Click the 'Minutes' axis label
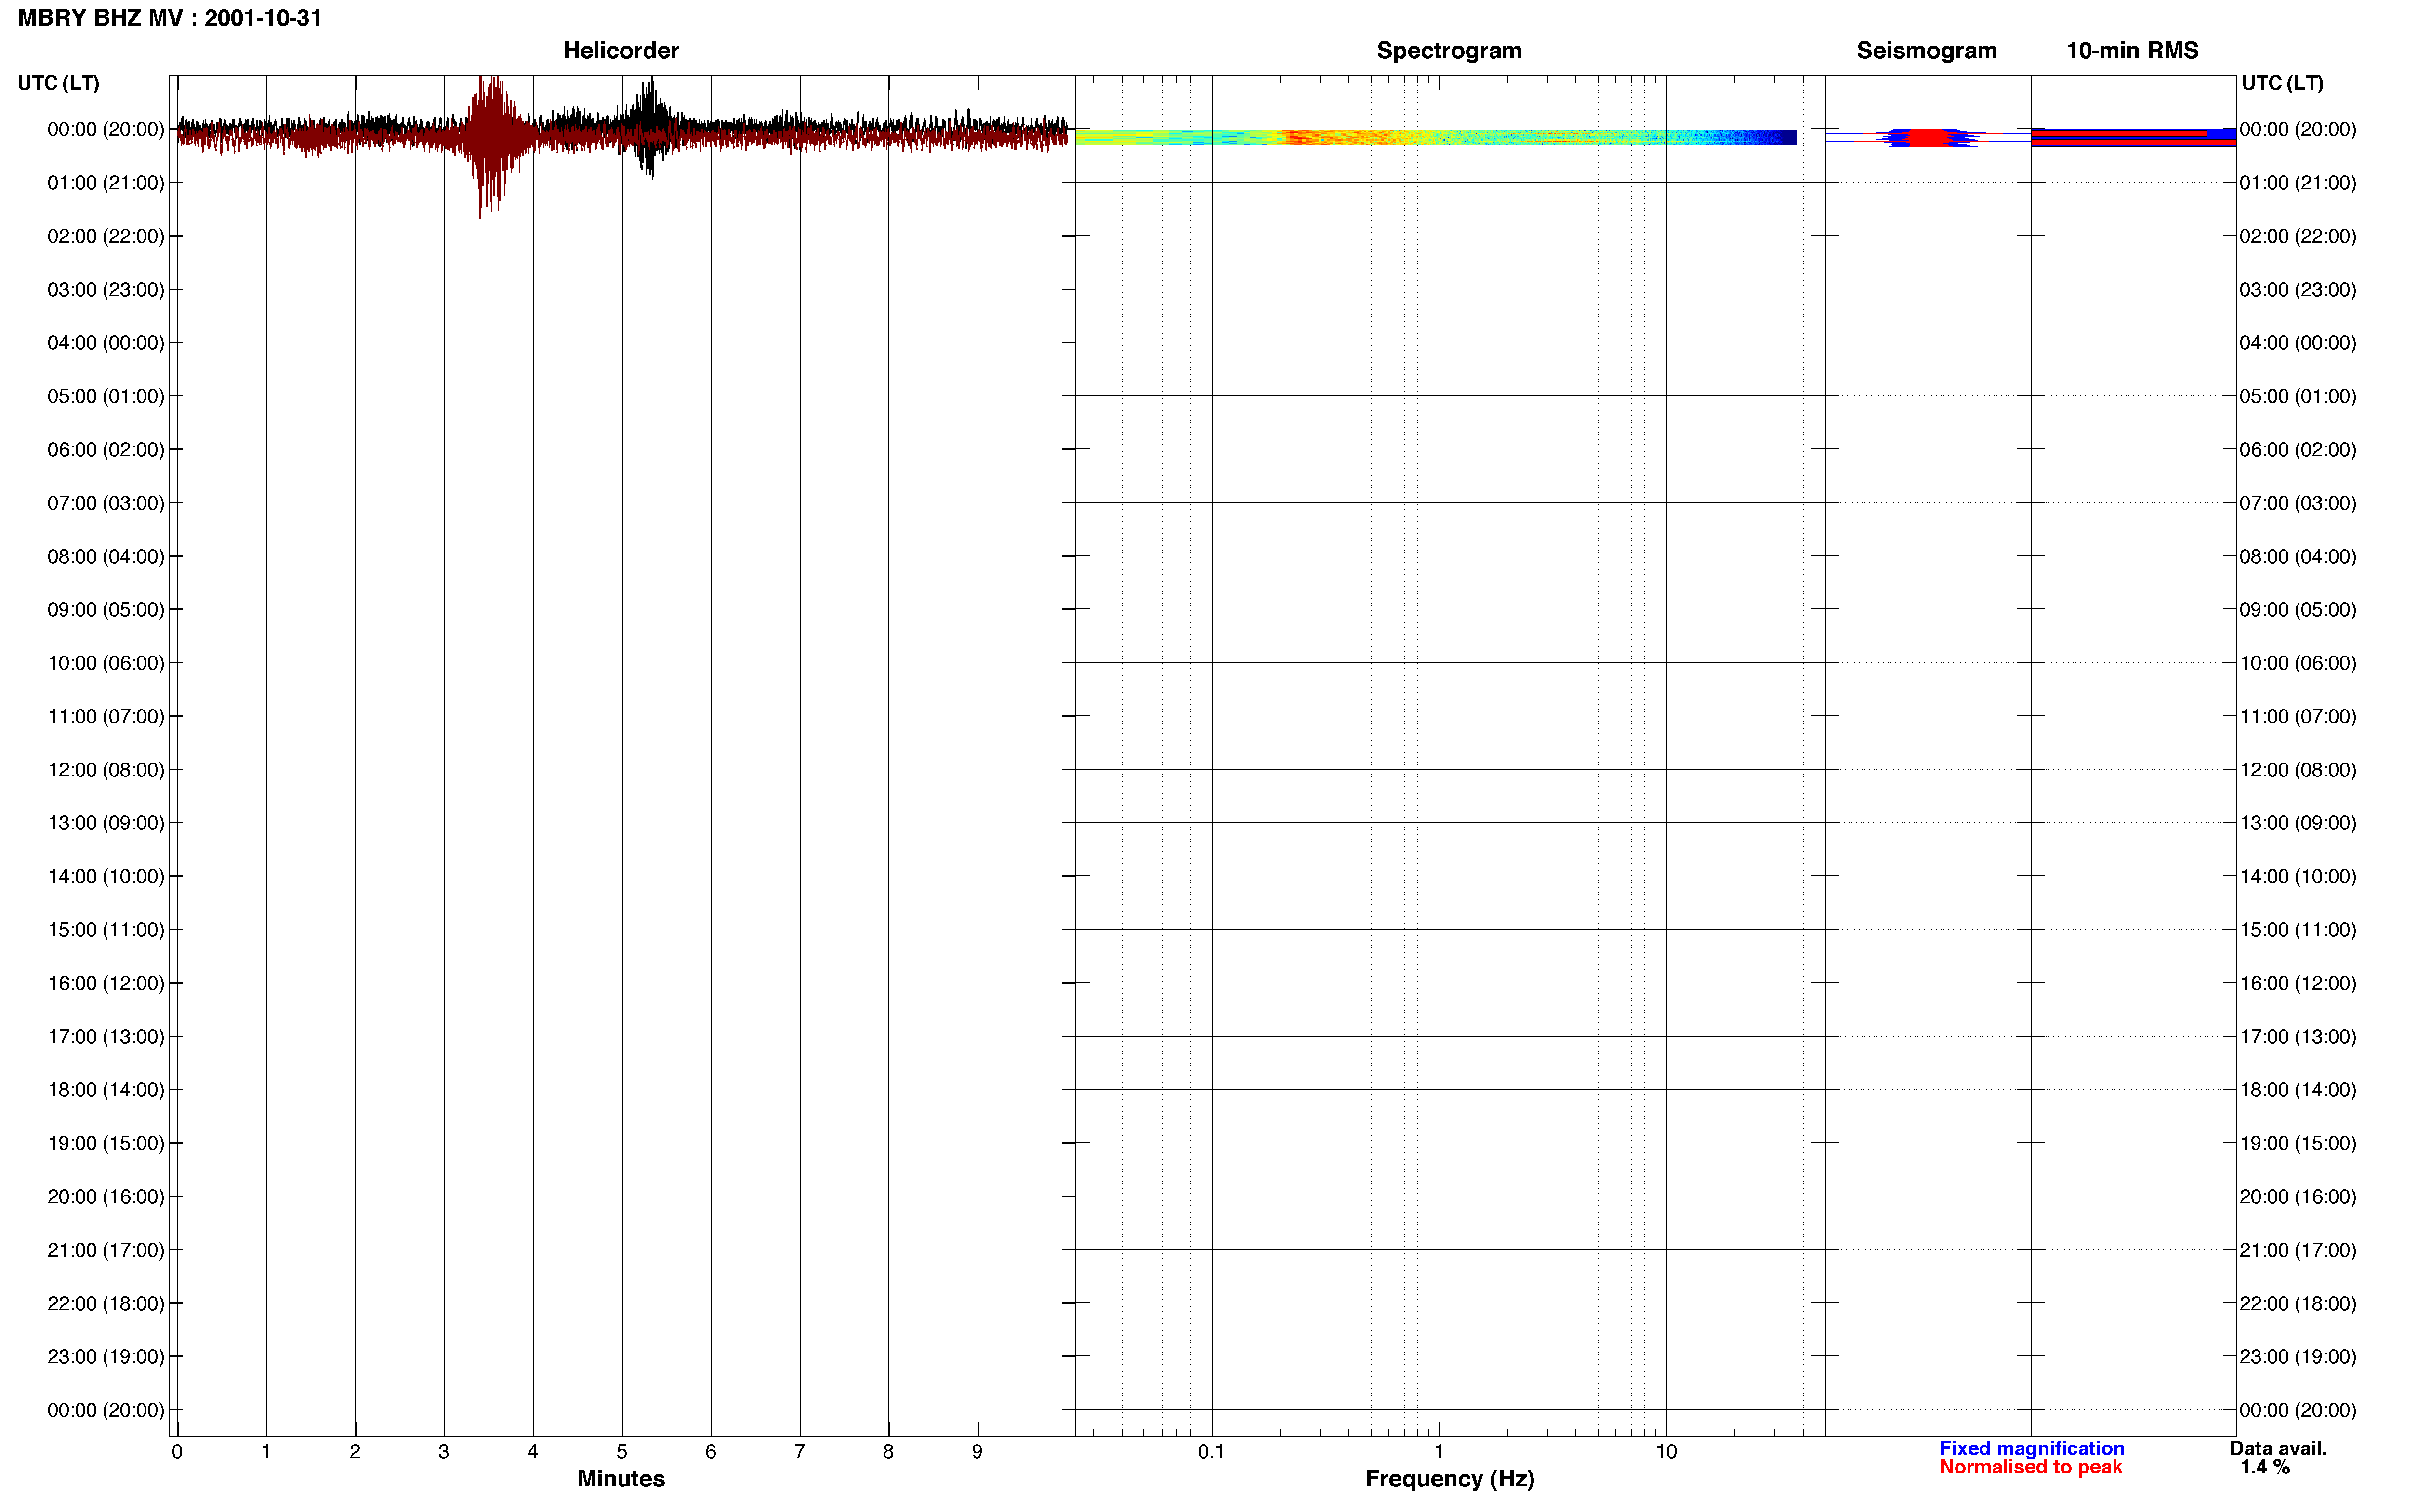 621,1479
